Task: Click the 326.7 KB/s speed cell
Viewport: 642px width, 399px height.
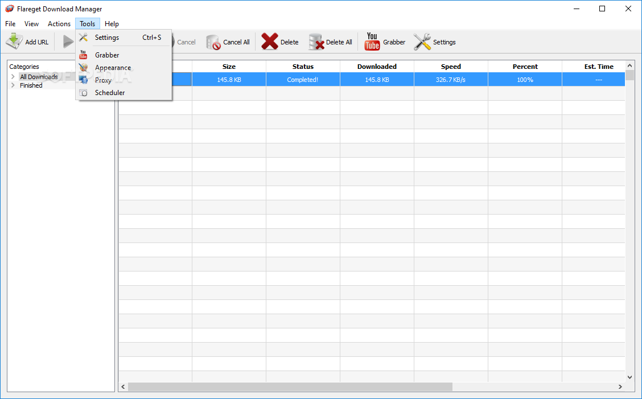Action: pos(451,80)
